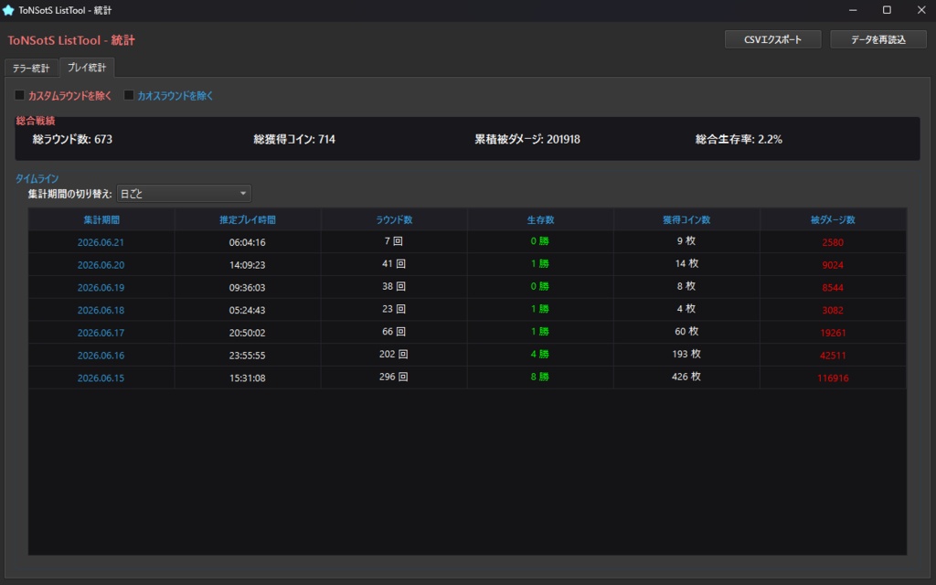Image resolution: width=936 pixels, height=585 pixels.
Task: Click the damage value 42511
Action: pos(833,356)
